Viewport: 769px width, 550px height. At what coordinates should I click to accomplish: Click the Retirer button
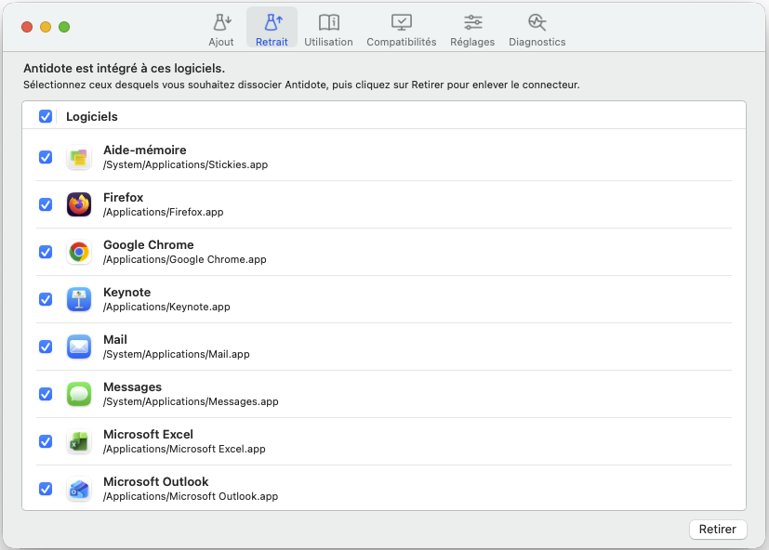click(718, 530)
